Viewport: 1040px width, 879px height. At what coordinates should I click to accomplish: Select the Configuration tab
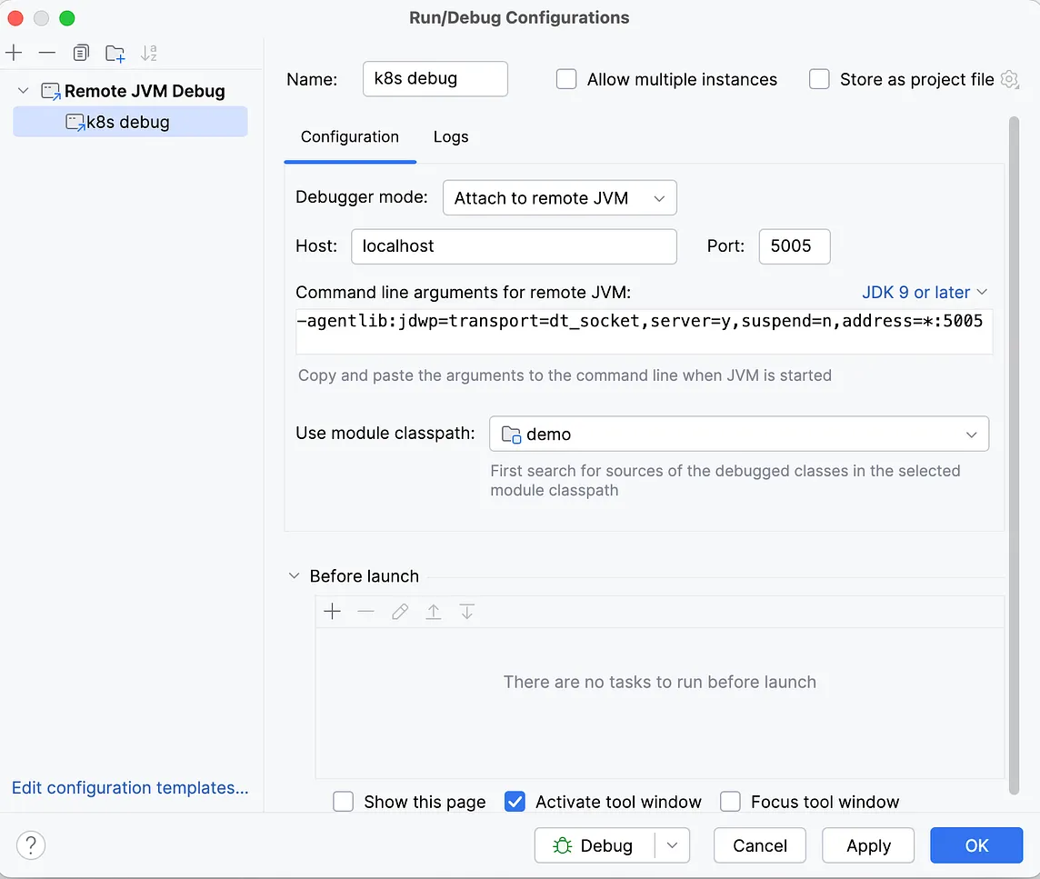[350, 137]
